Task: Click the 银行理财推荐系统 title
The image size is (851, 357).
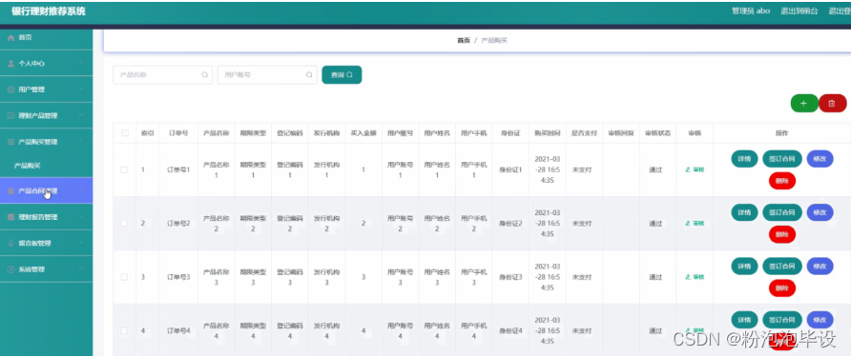Action: click(49, 10)
